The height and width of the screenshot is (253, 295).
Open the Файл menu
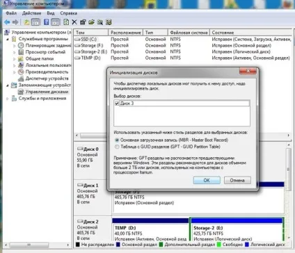[11, 13]
